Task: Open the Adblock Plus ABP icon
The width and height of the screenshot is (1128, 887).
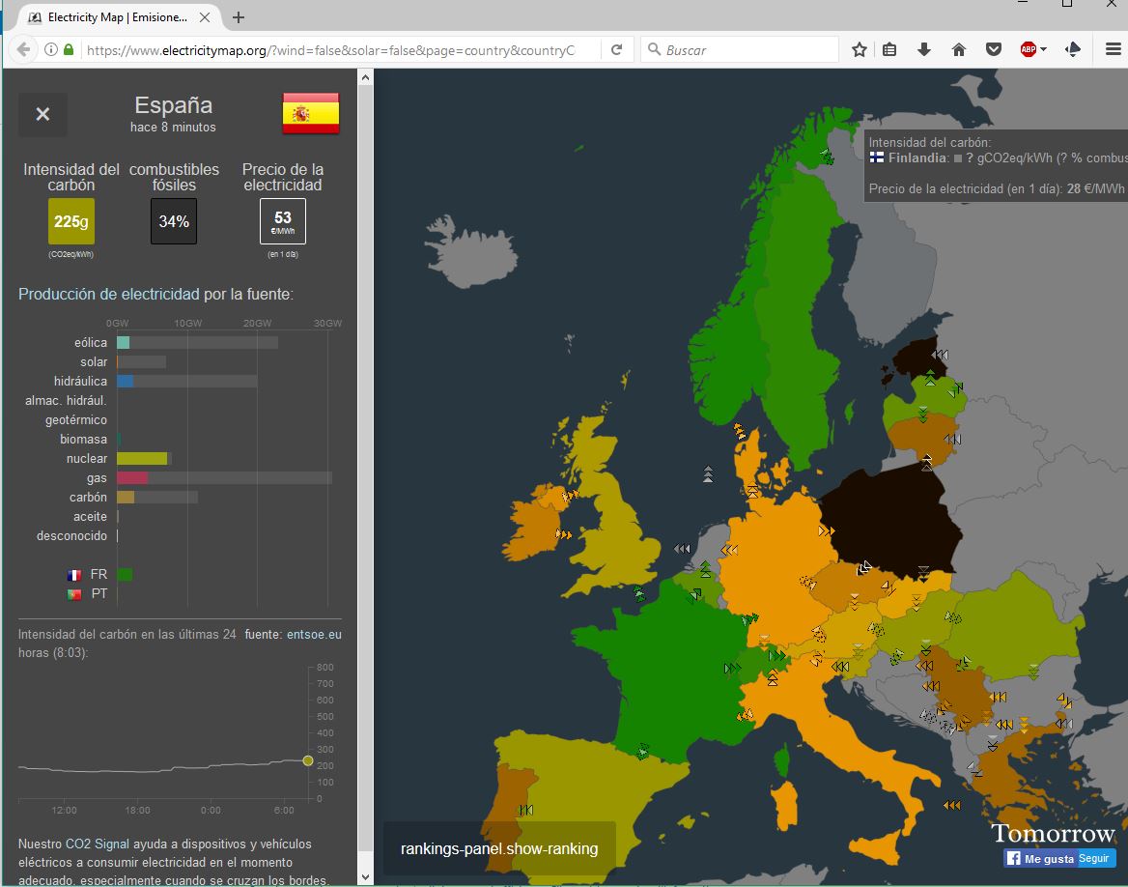Action: click(x=1028, y=50)
